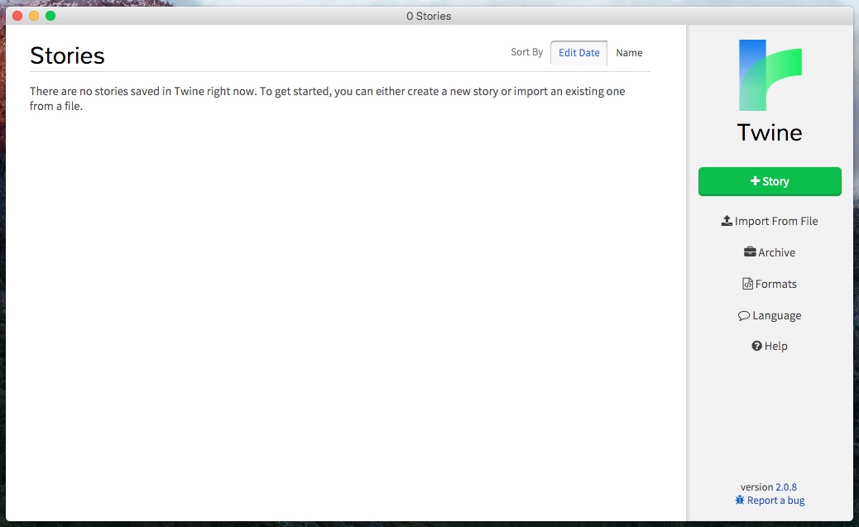Follow the Report a bug link text
The width and height of the screenshot is (859, 527).
[775, 501]
